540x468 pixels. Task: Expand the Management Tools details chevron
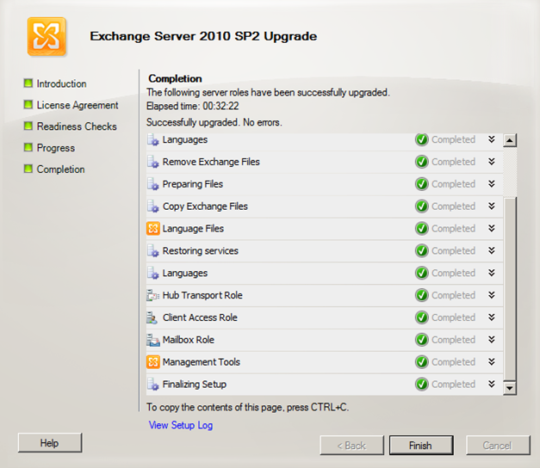[492, 361]
